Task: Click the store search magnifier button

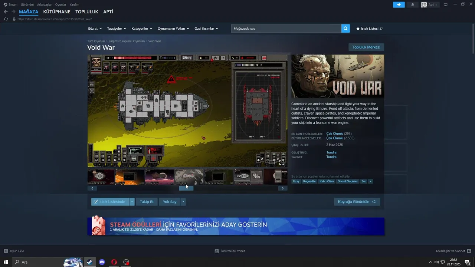Action: tap(345, 29)
